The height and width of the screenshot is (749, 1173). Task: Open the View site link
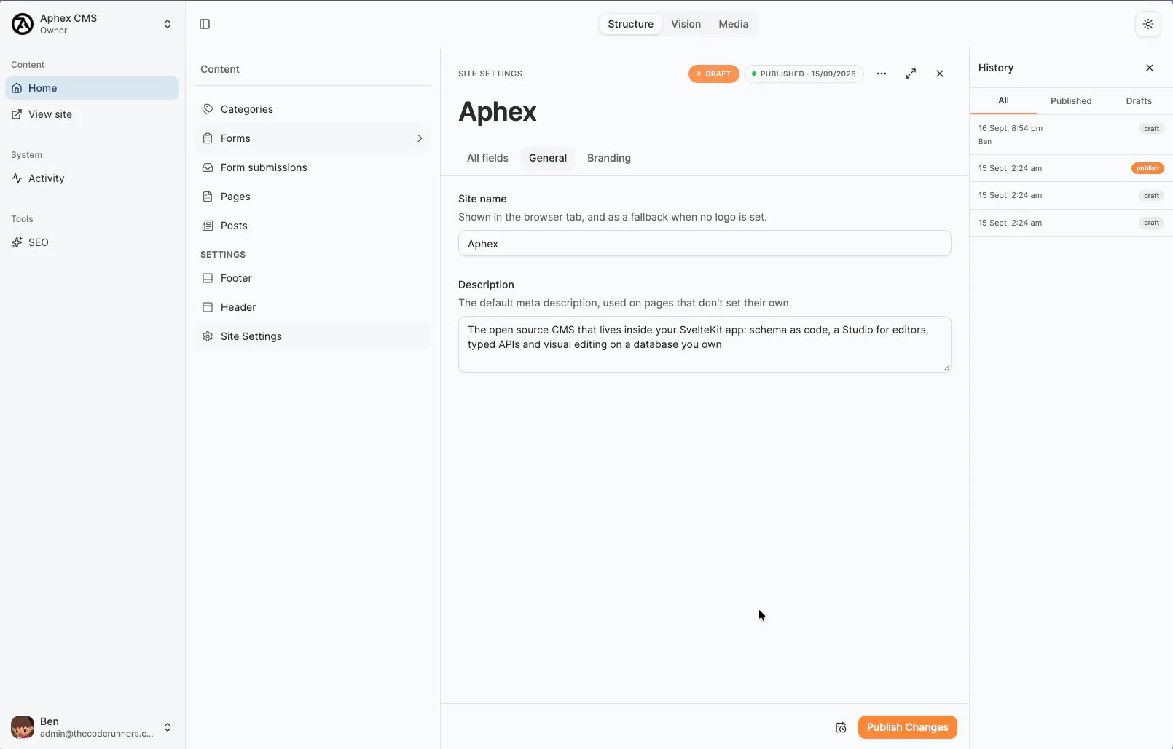[x=92, y=114]
